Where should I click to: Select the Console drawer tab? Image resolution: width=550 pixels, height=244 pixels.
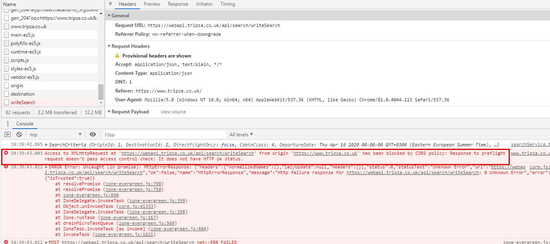click(x=25, y=124)
